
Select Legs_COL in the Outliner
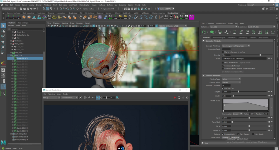click(19, 52)
